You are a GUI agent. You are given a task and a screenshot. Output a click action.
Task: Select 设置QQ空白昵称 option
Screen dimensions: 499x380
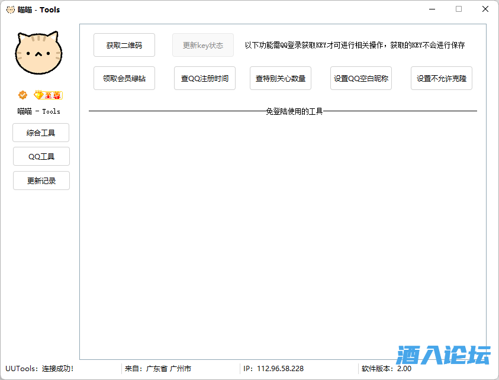[x=360, y=78]
